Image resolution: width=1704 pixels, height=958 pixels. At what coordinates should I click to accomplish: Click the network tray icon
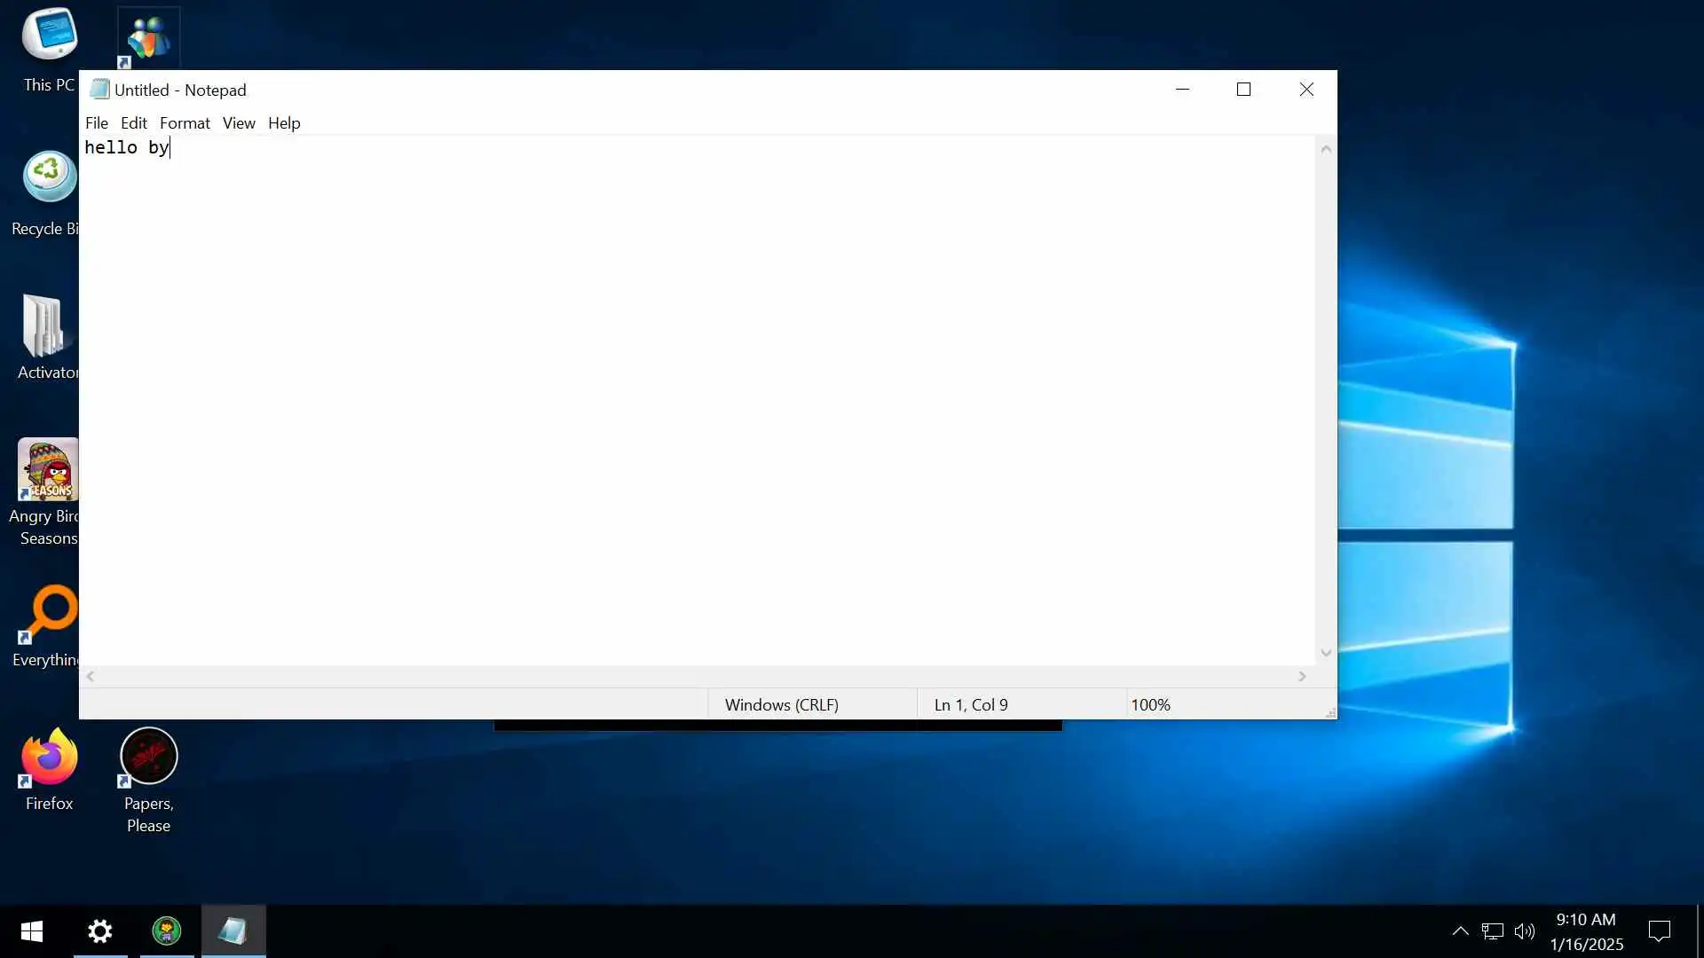(1493, 931)
